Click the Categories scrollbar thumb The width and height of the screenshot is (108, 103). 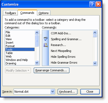tap(37, 41)
